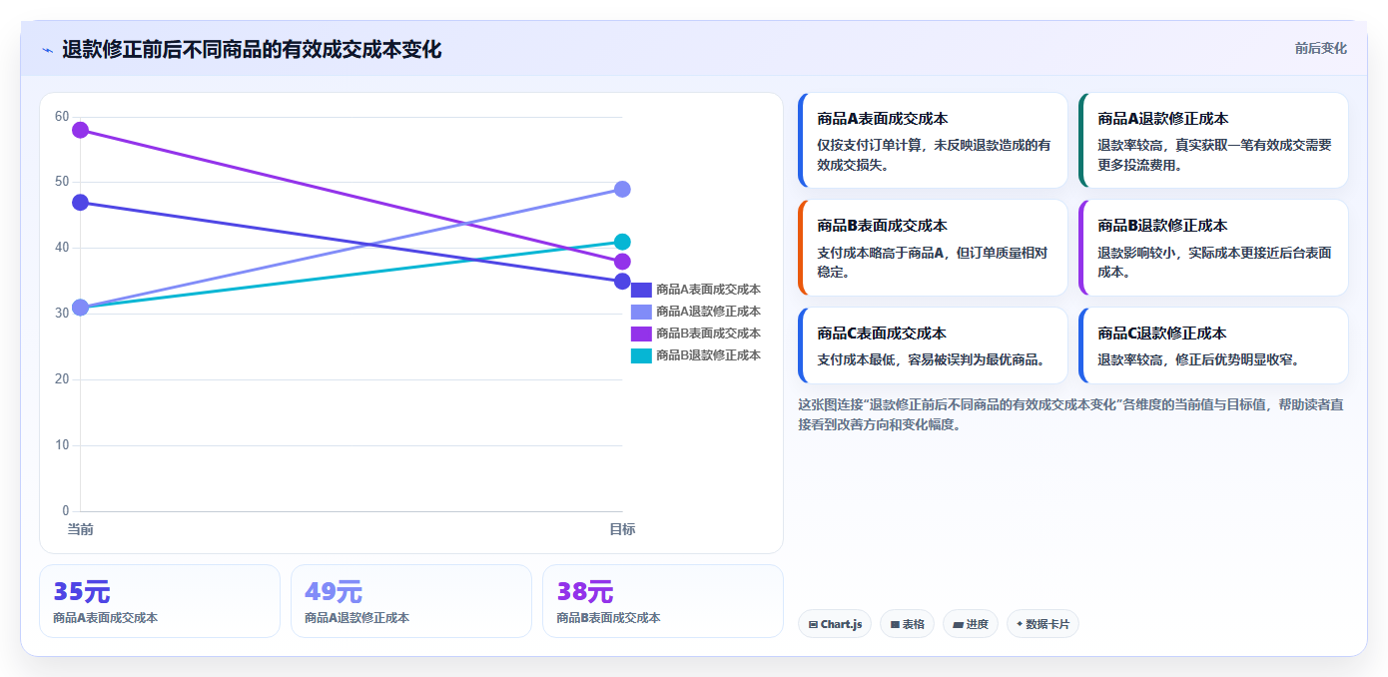Click the chart title 退款修正前后不同商品的有效成交成本变化
1388x677 pixels.
[252, 49]
